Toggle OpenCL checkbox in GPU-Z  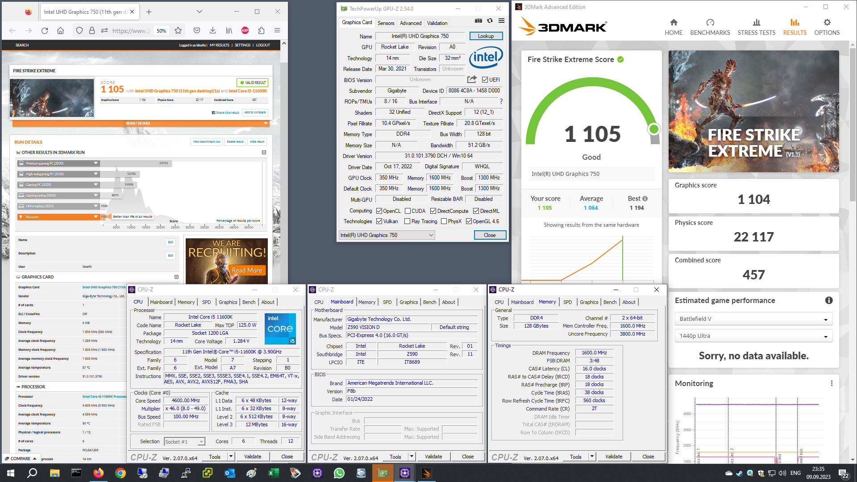coord(379,211)
